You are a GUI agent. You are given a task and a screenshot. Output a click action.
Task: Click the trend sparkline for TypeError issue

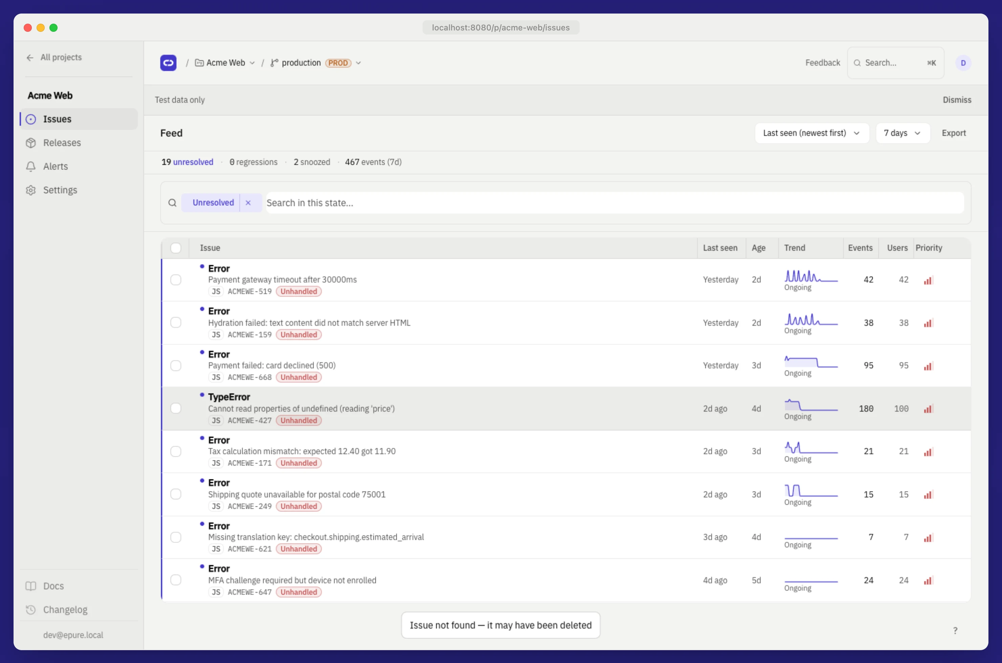811,405
